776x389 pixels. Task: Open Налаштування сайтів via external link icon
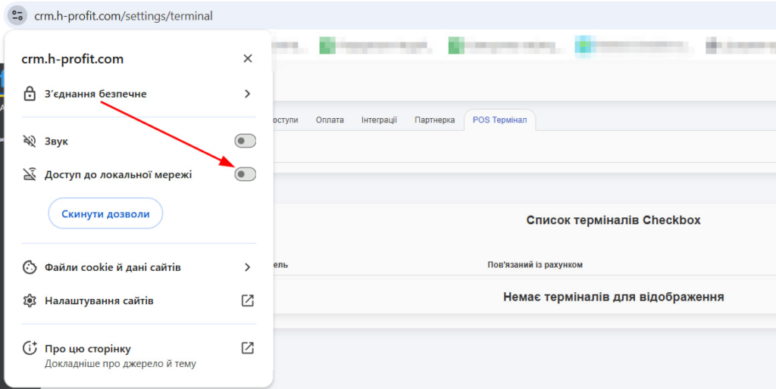[x=247, y=300]
